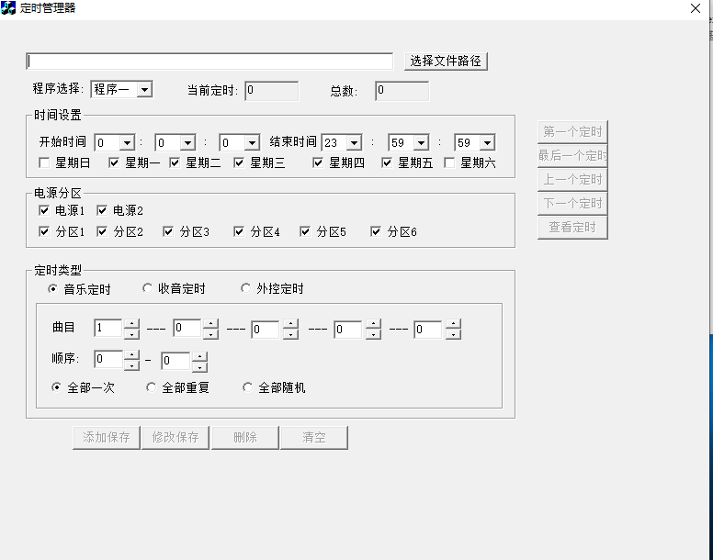Open the start time minute dropdown
Viewport: 713px width, 560px height.
pyautogui.click(x=187, y=143)
